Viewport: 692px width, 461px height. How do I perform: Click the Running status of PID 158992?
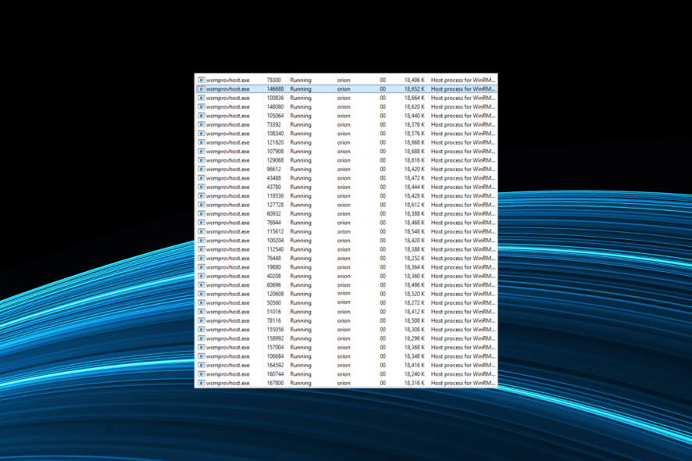298,338
